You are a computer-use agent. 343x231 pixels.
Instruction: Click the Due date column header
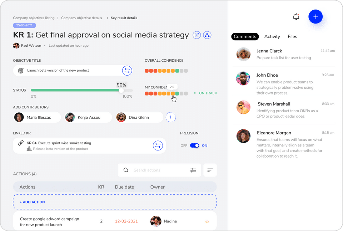124,187
